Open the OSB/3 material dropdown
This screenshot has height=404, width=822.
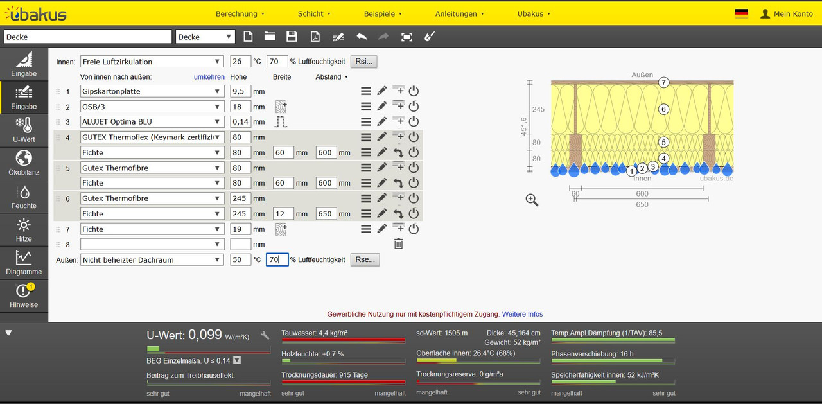tap(152, 107)
